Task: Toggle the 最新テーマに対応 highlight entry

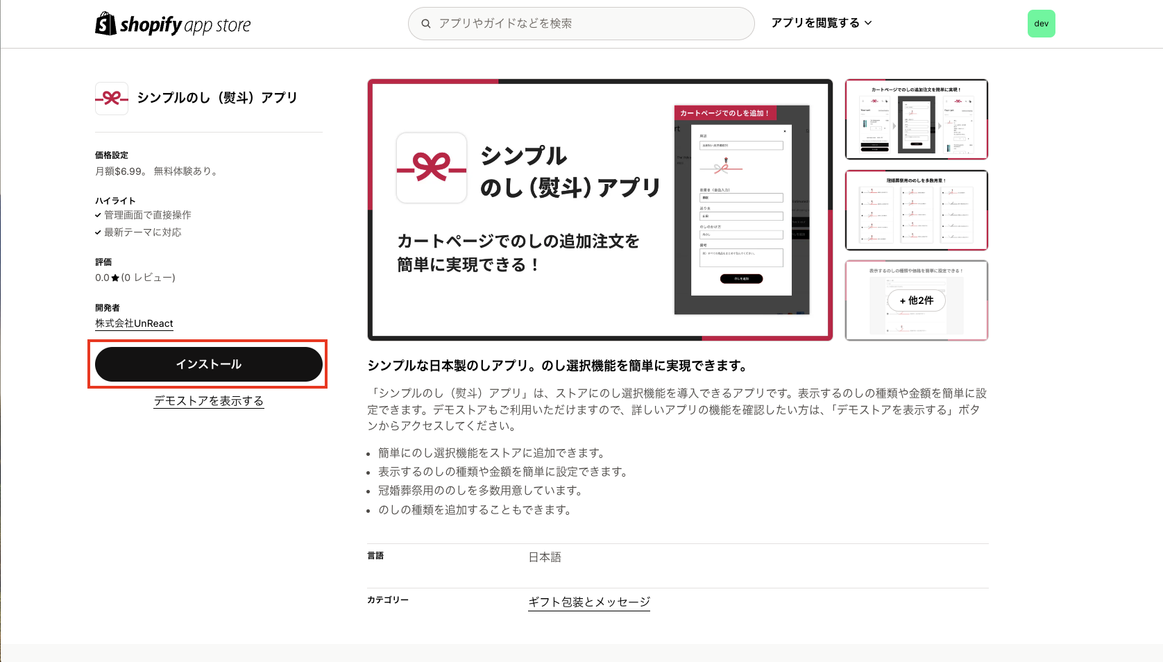Action: click(x=142, y=232)
